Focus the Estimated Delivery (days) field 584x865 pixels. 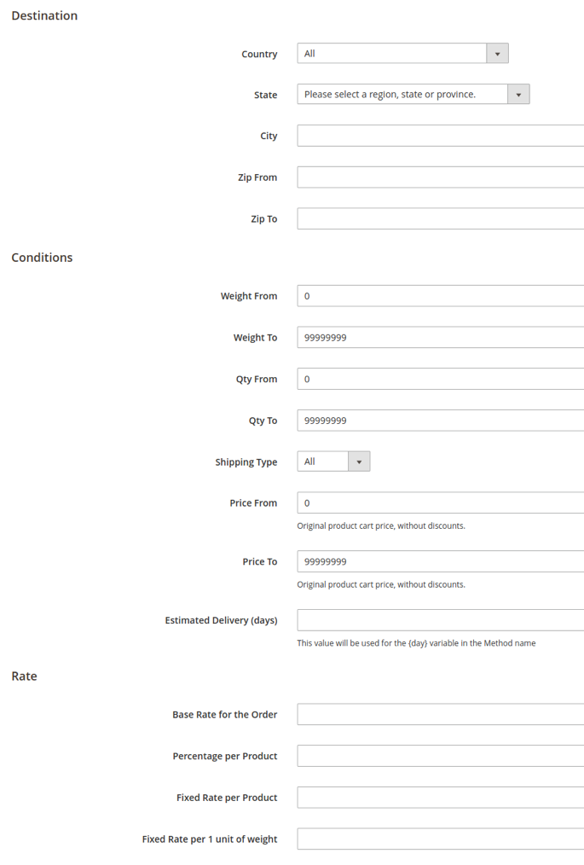point(440,620)
